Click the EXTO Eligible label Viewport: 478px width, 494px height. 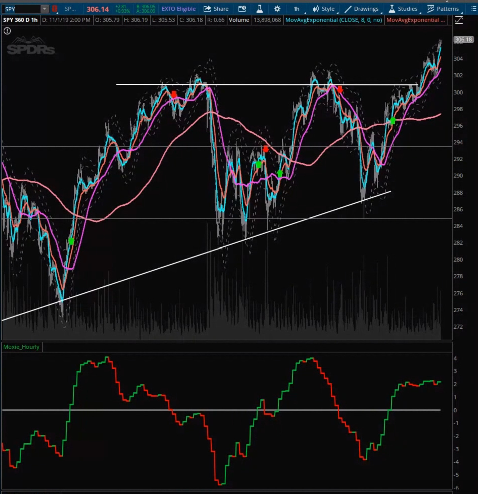[178, 9]
